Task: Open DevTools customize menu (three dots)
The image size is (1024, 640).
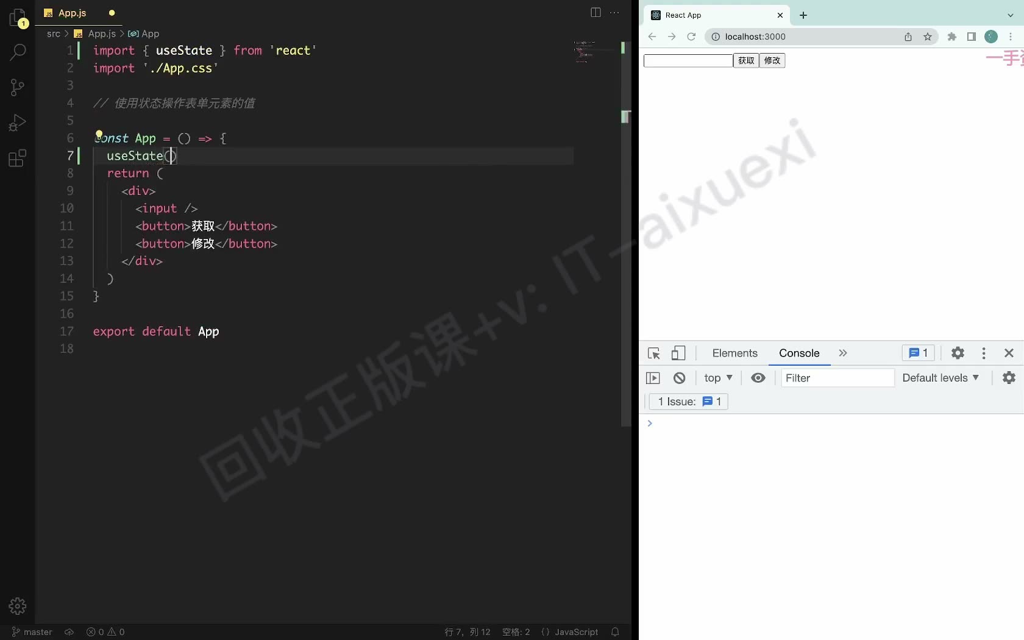Action: 984,353
